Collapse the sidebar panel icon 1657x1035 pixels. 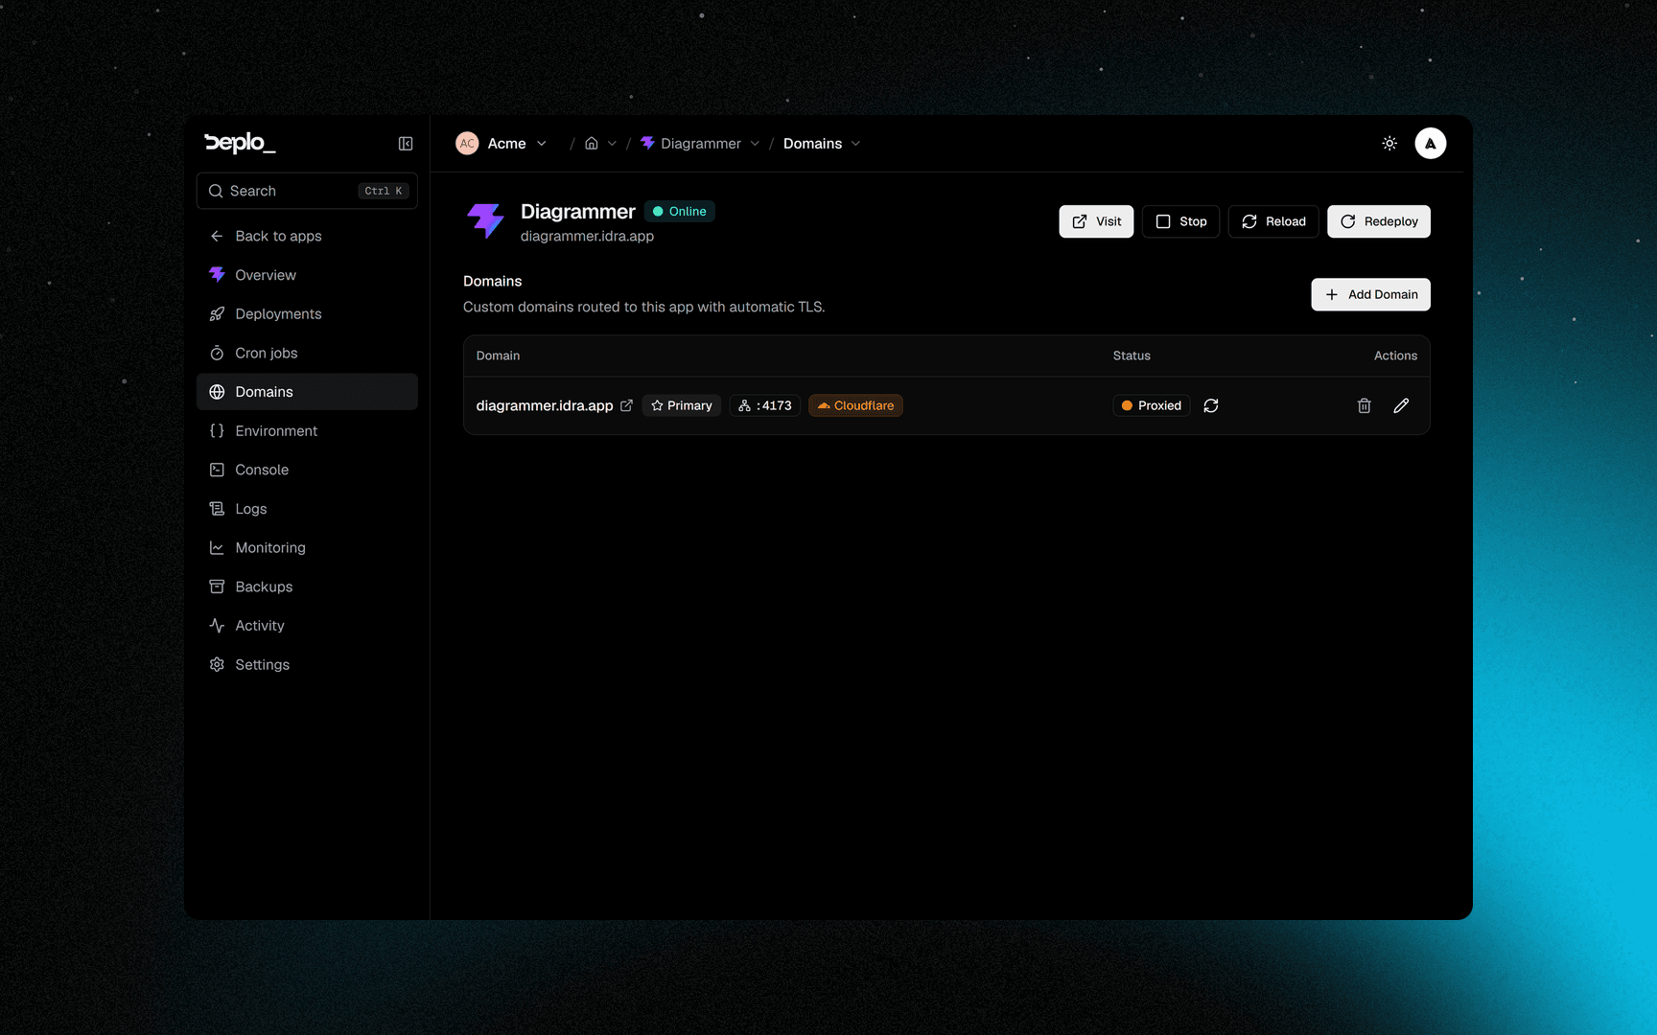(406, 144)
